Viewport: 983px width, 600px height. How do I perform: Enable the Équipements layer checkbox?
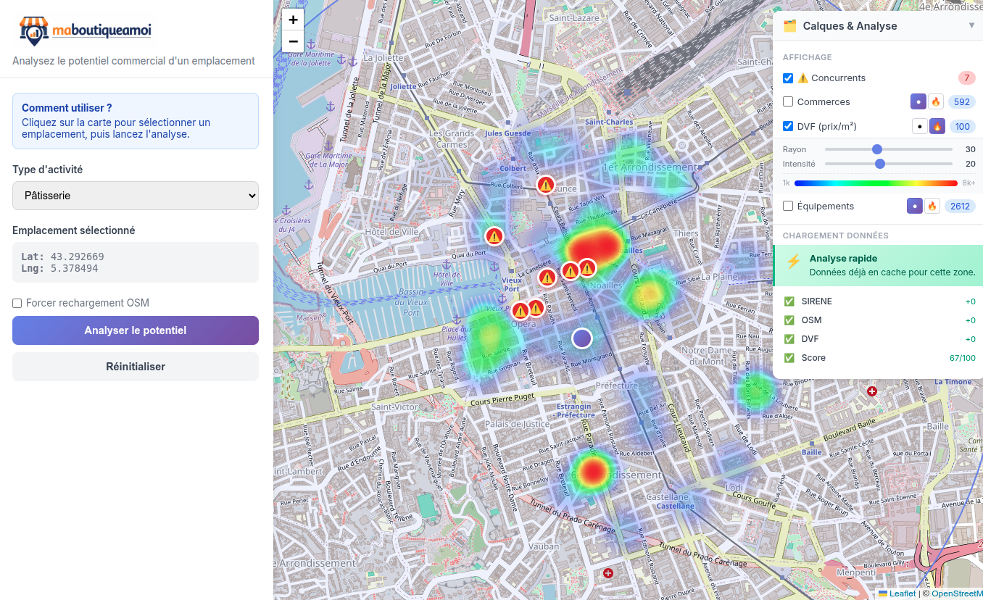(x=788, y=207)
